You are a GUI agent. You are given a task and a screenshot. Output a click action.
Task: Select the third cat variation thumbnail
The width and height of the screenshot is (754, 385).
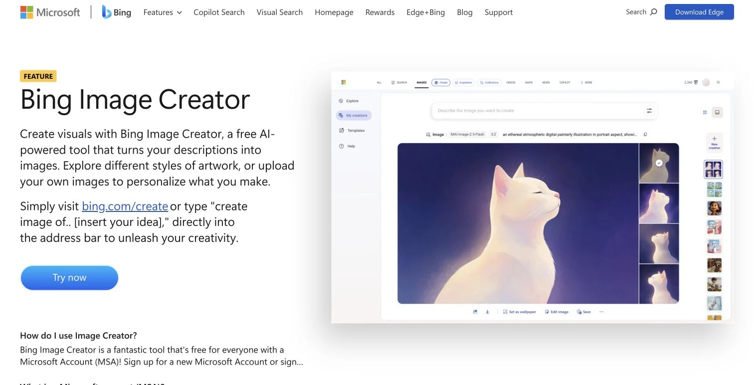pos(659,244)
